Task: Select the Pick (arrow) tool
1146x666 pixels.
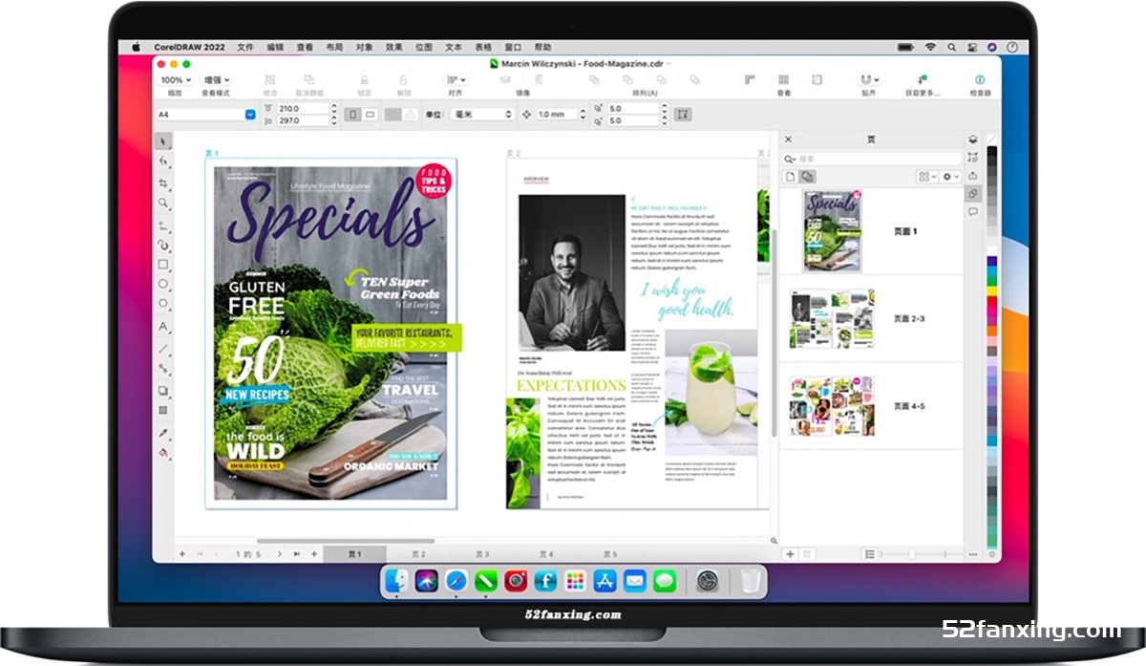Action: click(x=163, y=141)
